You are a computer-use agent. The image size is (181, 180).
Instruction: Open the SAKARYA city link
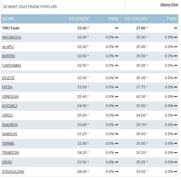click(x=10, y=125)
